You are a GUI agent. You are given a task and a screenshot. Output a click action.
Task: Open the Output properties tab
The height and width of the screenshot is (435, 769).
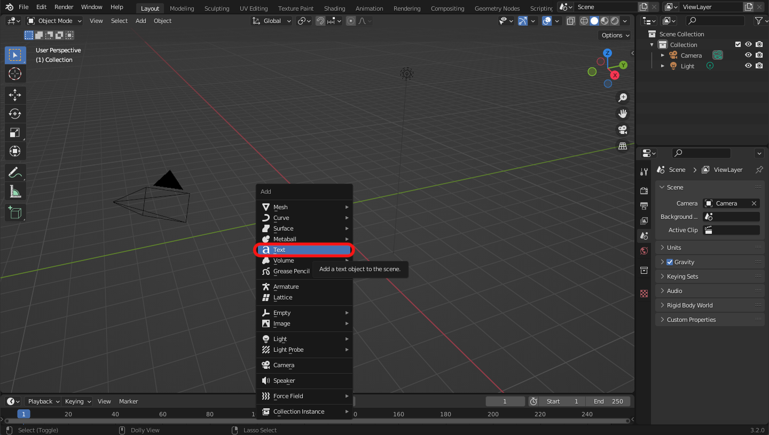644,206
